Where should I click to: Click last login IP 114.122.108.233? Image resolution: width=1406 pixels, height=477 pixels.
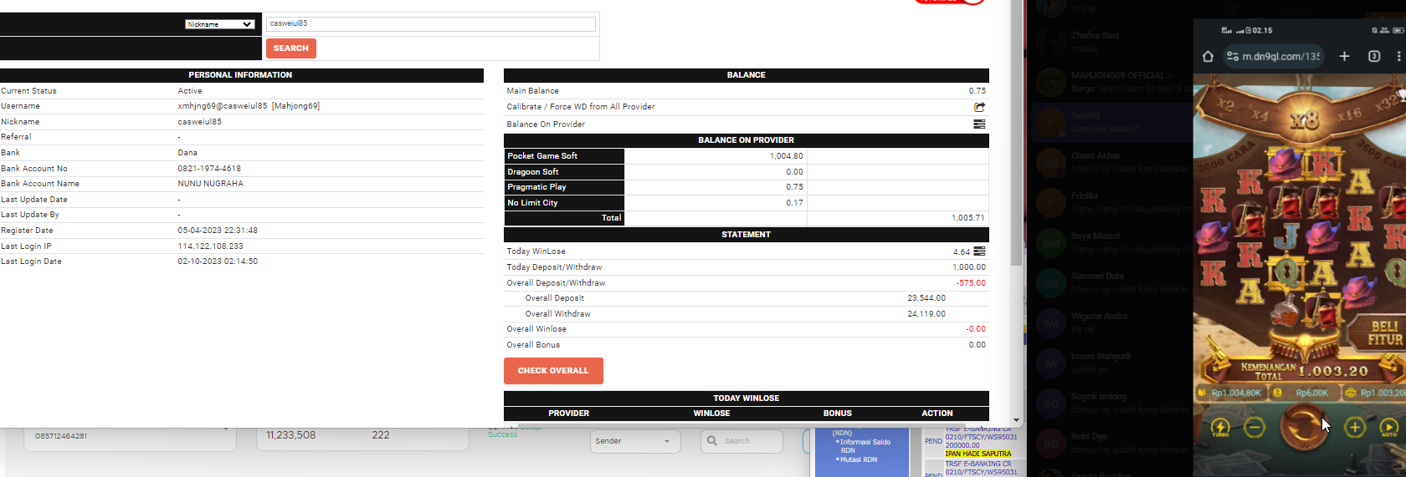coord(211,246)
